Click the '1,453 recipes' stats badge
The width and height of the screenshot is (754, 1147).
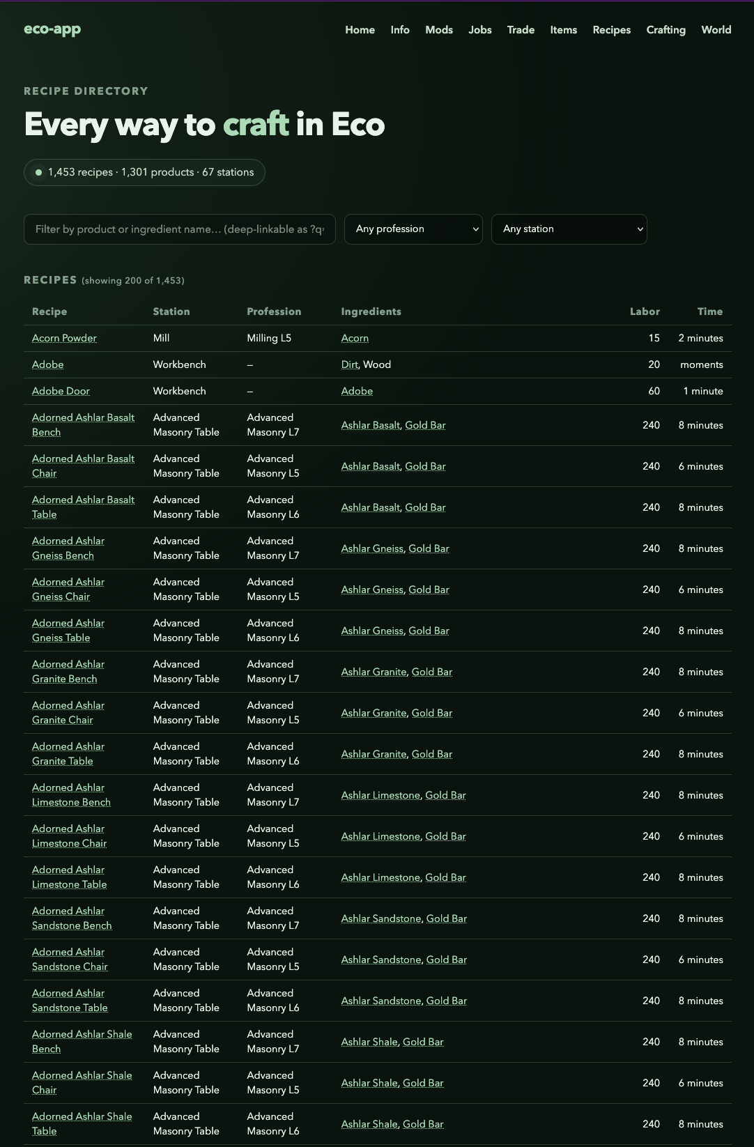(144, 172)
